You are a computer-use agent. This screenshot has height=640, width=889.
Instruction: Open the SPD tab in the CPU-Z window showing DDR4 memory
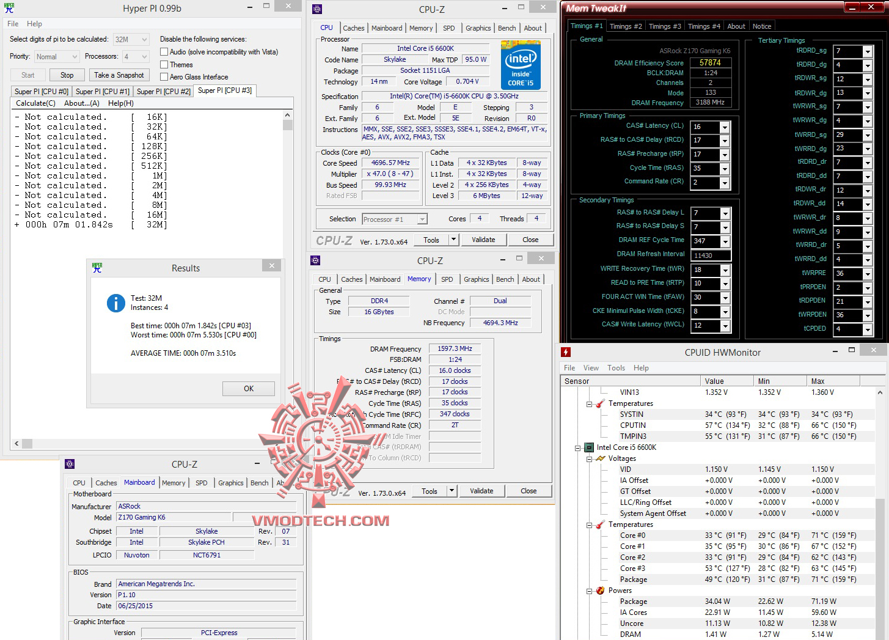click(447, 279)
